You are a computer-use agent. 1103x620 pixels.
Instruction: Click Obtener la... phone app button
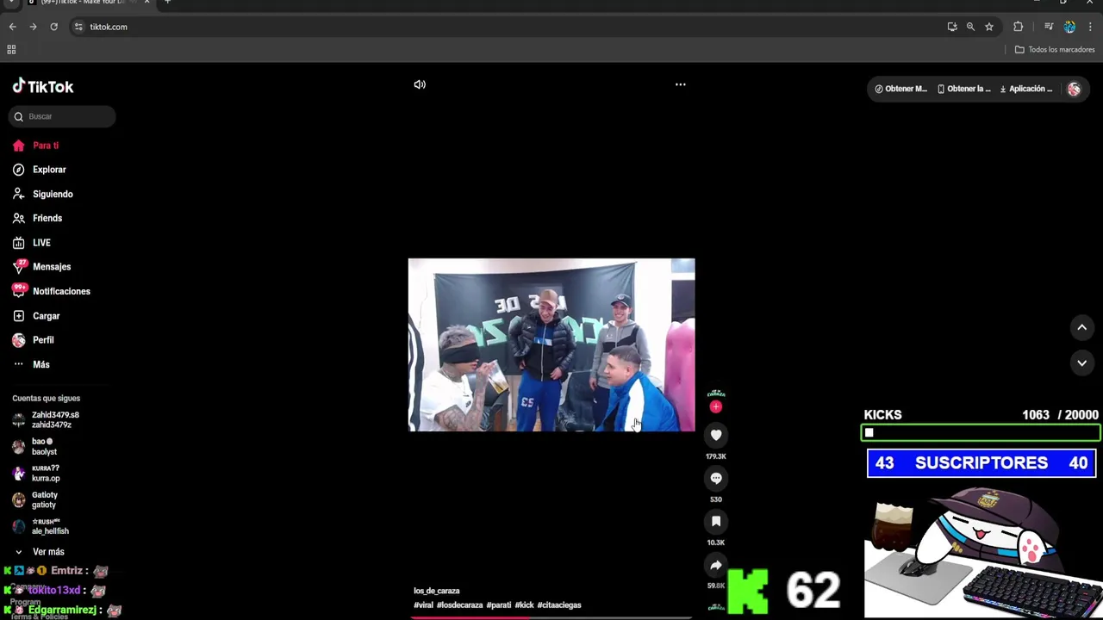tap(963, 89)
